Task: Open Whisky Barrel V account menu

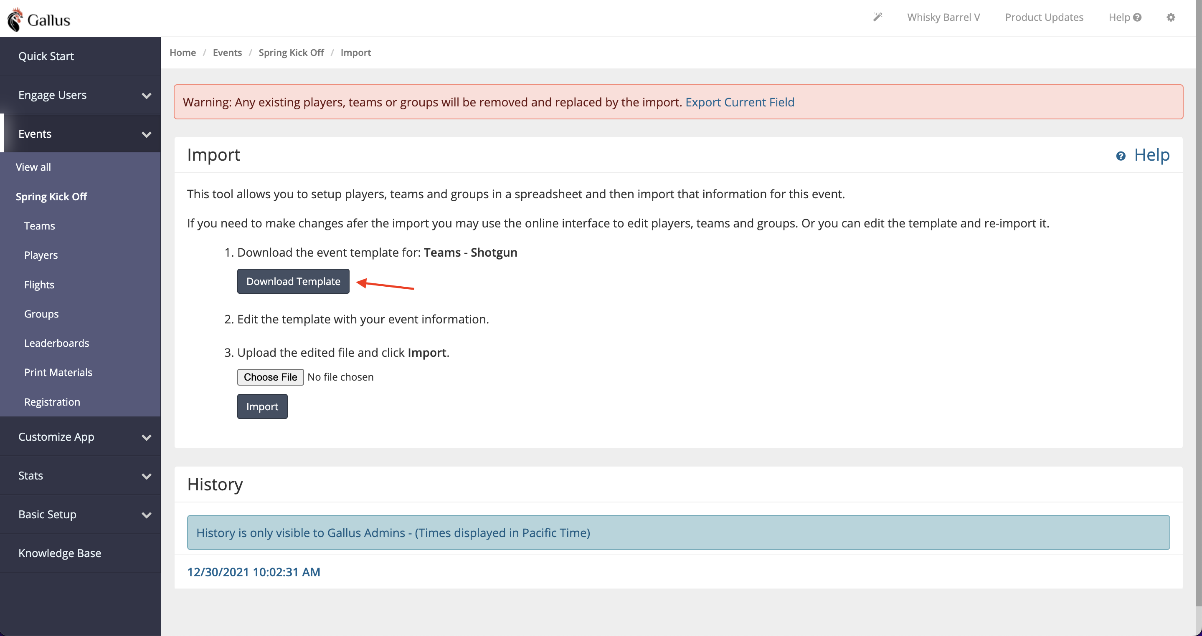Action: click(943, 17)
